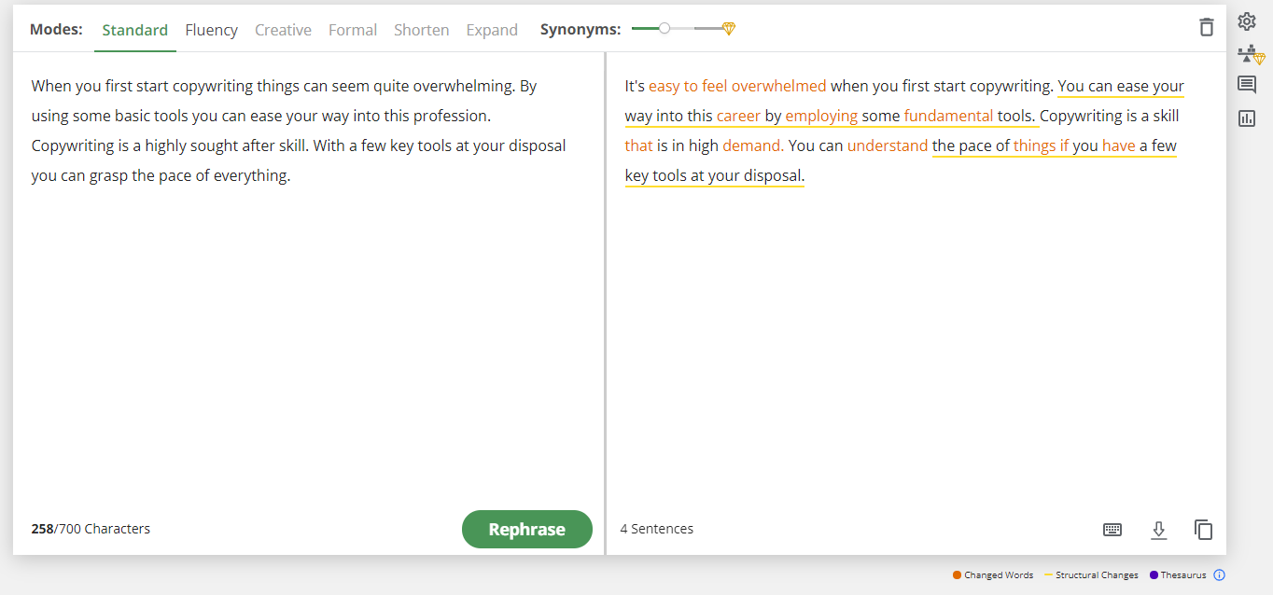Click the 'Structural Changes' legend label
1273x595 pixels.
[1097, 575]
